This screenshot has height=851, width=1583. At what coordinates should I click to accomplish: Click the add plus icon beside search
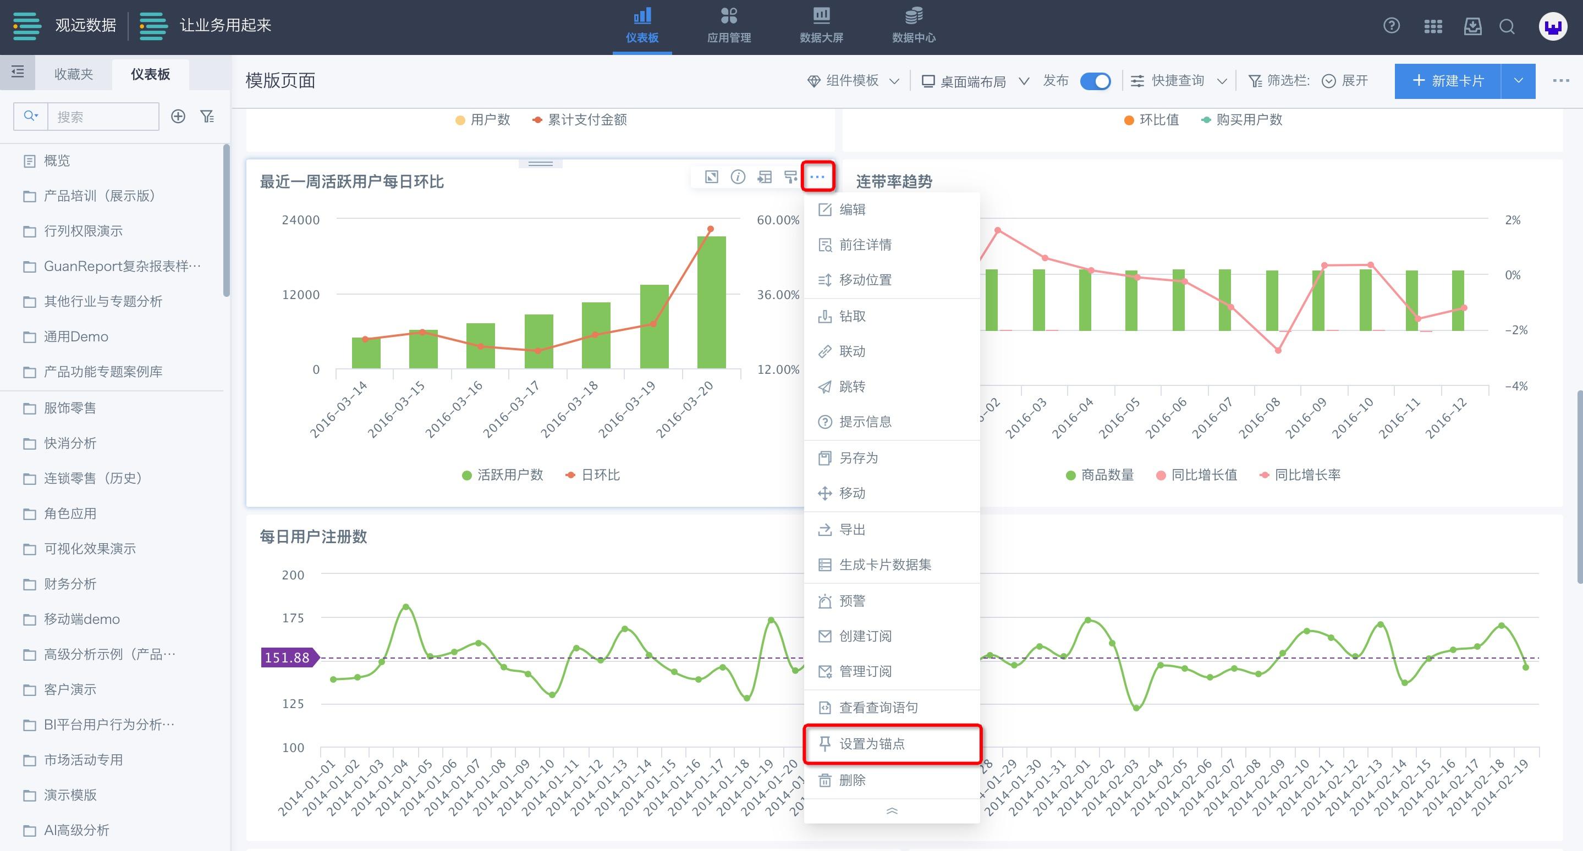pyautogui.click(x=178, y=116)
